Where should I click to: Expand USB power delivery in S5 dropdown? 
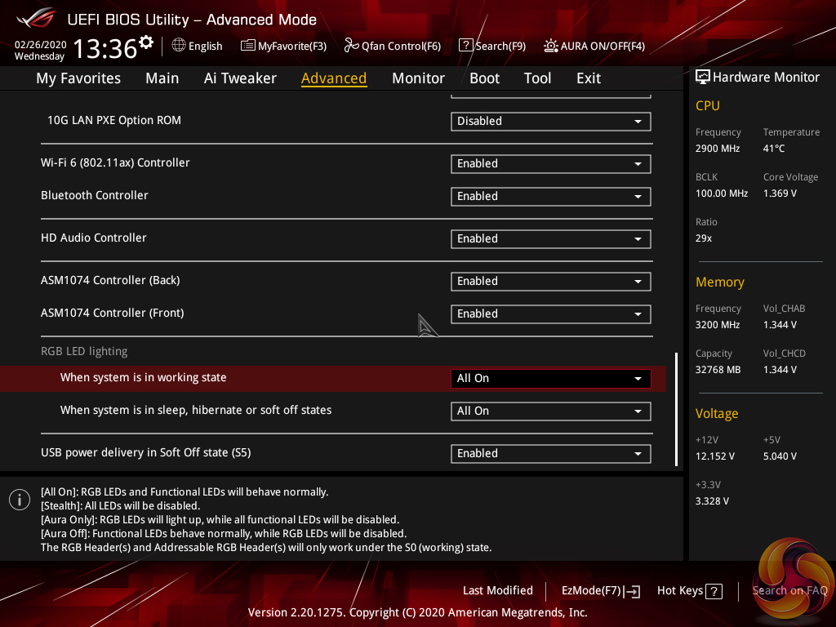click(550, 453)
